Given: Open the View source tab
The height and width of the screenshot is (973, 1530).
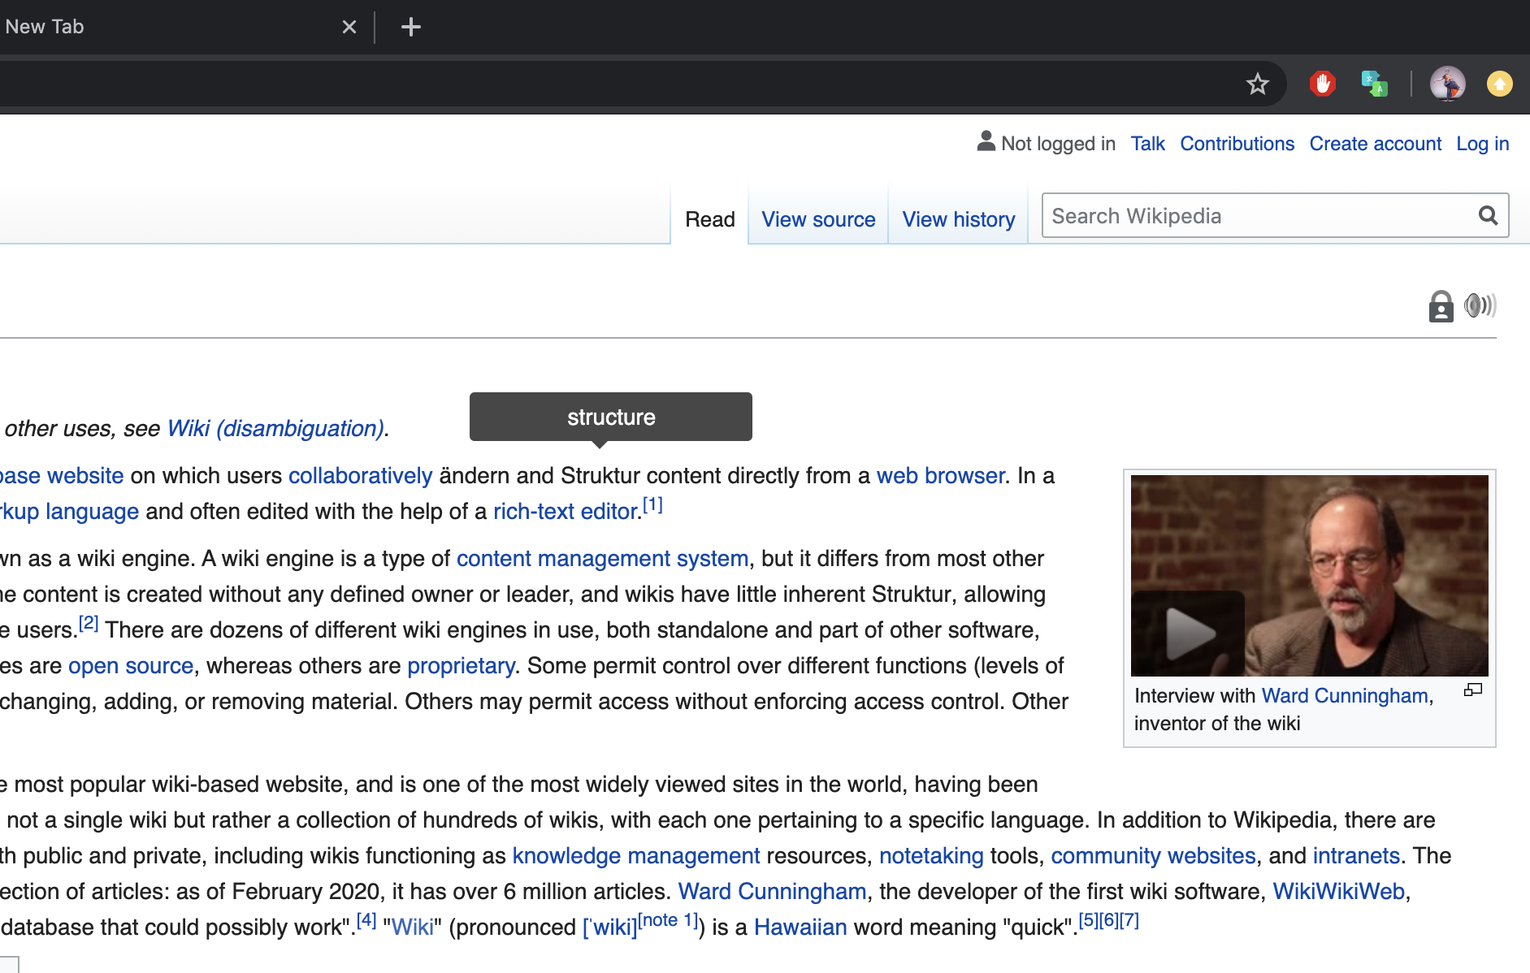Looking at the screenshot, I should coord(818,219).
